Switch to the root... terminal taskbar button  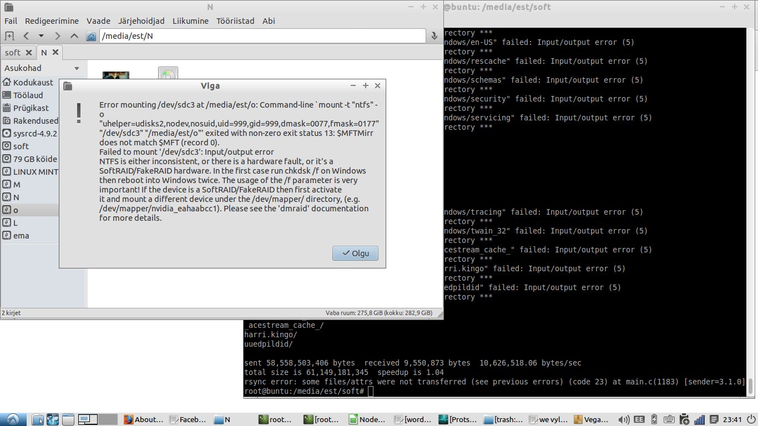[279, 419]
